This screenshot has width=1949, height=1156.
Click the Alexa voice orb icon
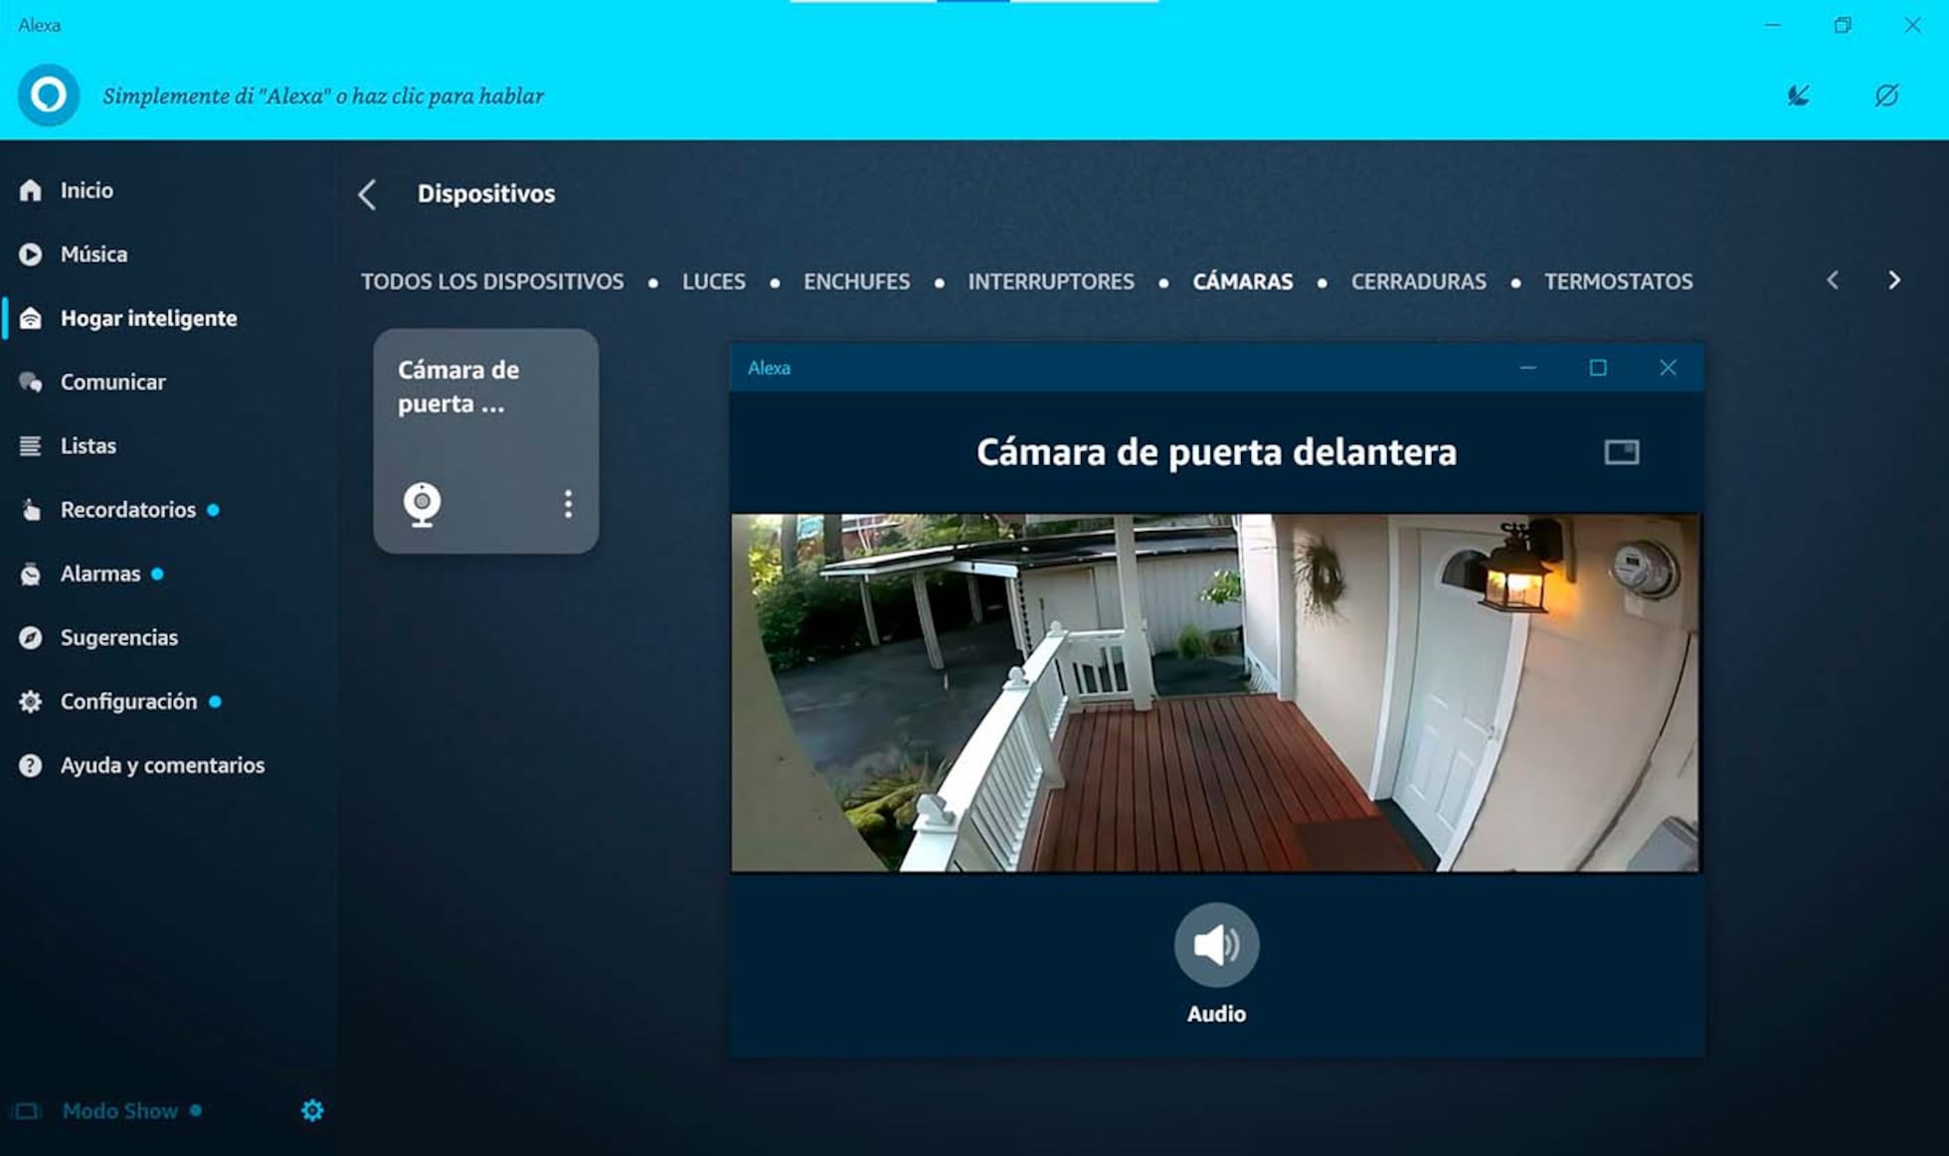coord(46,95)
